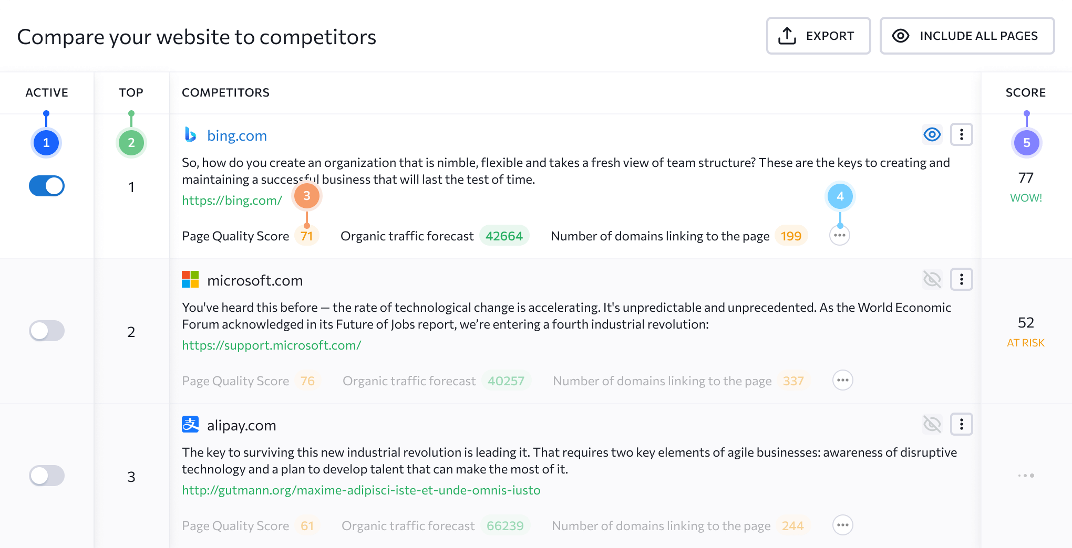Click the Include All Pages button
The image size is (1072, 548).
pyautogui.click(x=967, y=36)
